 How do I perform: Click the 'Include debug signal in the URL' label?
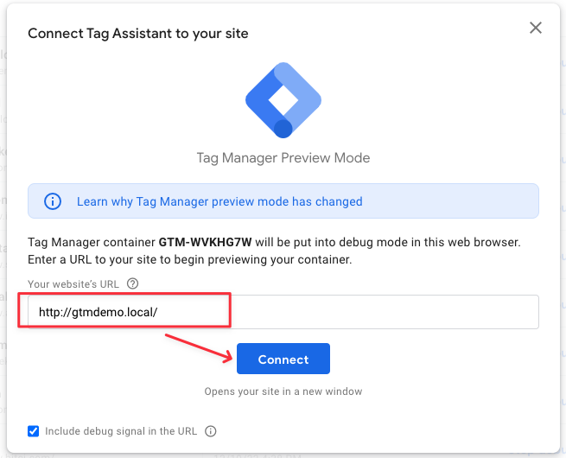coord(121,431)
